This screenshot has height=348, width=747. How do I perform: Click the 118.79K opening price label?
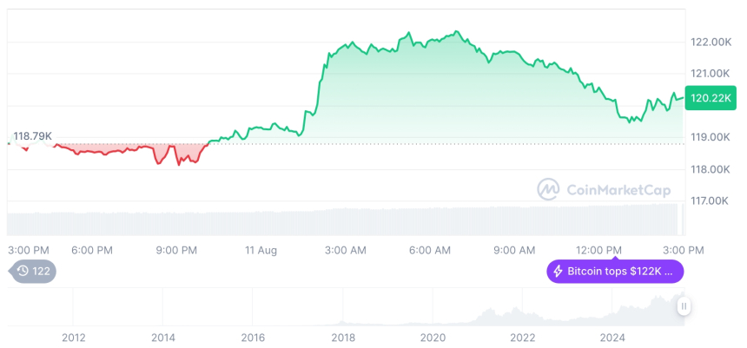(33, 136)
